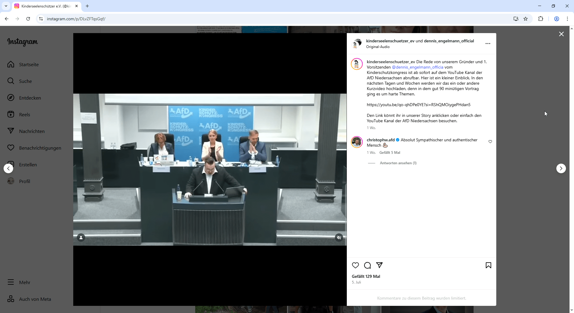Image resolution: width=574 pixels, height=313 pixels.
Task: Open dennis_engelmann_official profile from header
Action: pyautogui.click(x=449, y=41)
